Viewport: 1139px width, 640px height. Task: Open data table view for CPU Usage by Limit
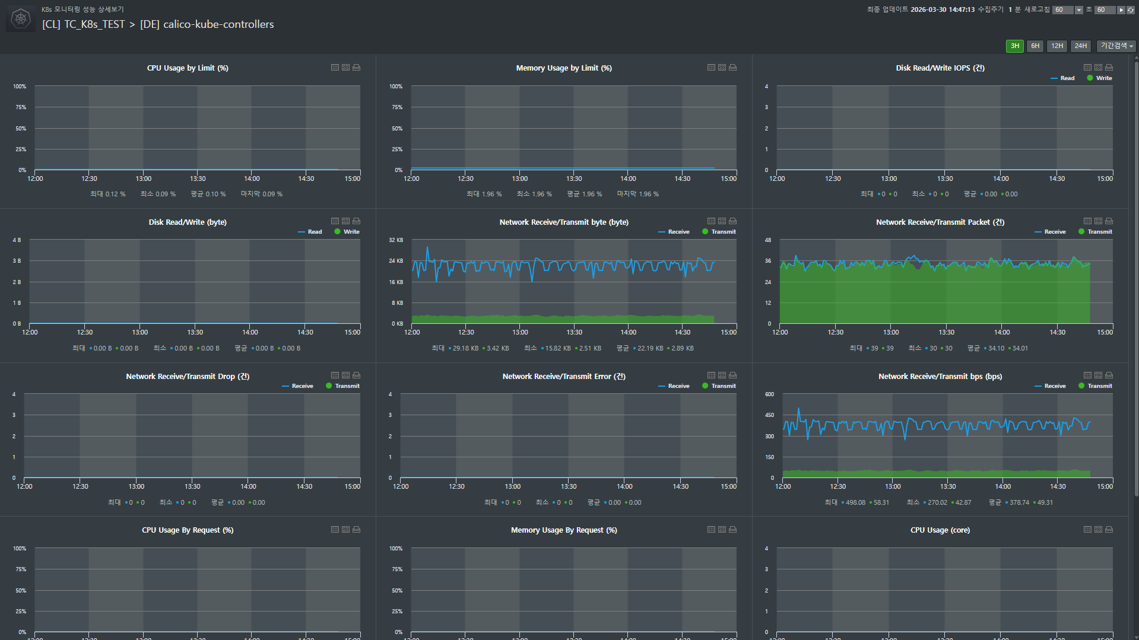coord(335,68)
